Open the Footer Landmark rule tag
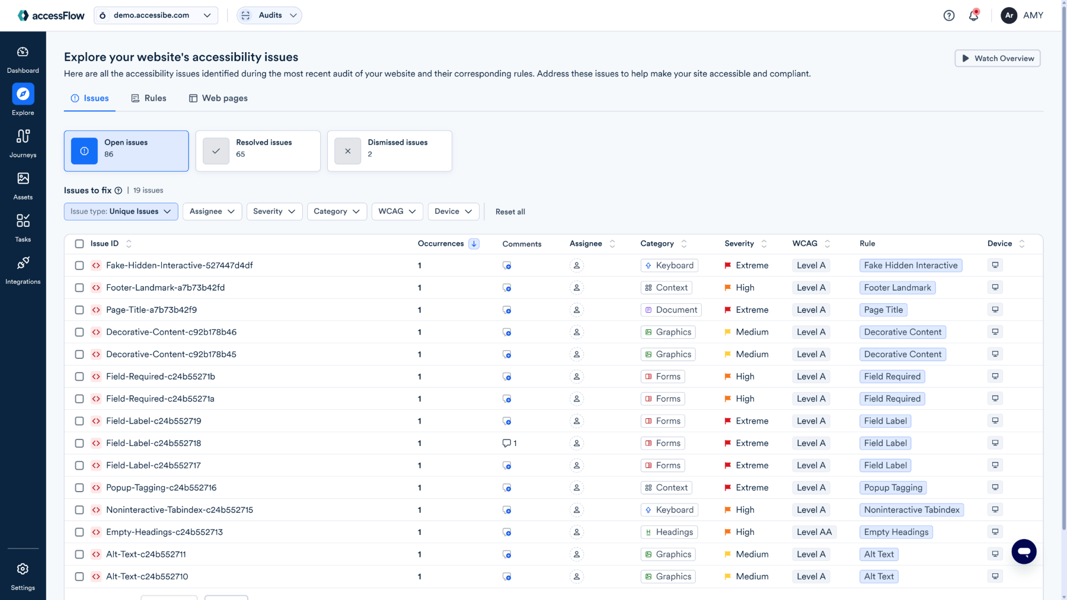The image size is (1067, 600). point(897,288)
